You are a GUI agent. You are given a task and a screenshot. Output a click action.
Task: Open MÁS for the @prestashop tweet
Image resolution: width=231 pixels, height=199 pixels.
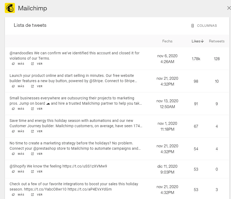click(21, 154)
